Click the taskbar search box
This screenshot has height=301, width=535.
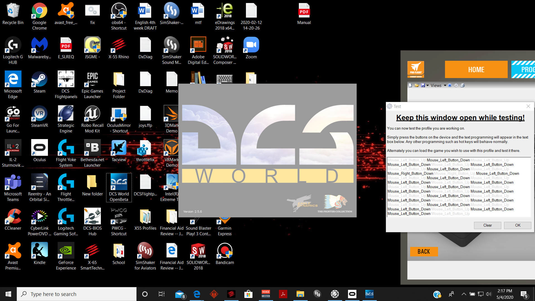tap(77, 294)
